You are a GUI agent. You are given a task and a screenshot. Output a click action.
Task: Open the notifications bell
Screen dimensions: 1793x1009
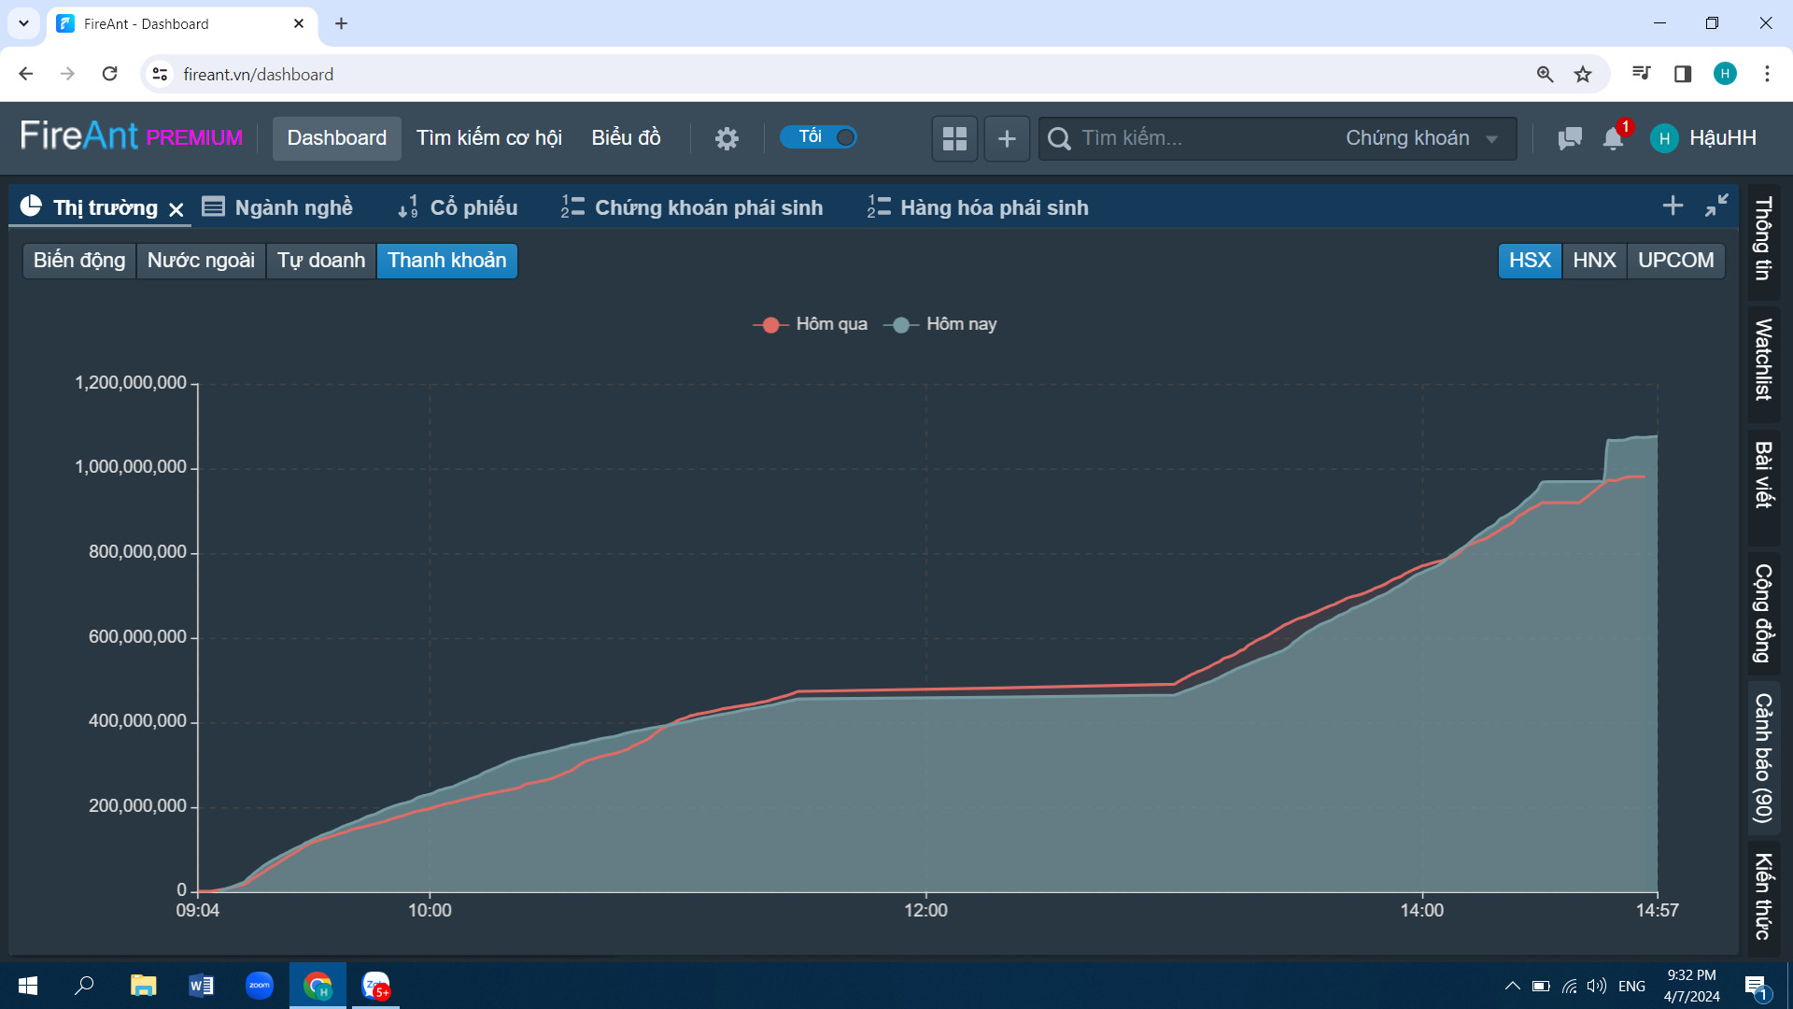(1613, 138)
